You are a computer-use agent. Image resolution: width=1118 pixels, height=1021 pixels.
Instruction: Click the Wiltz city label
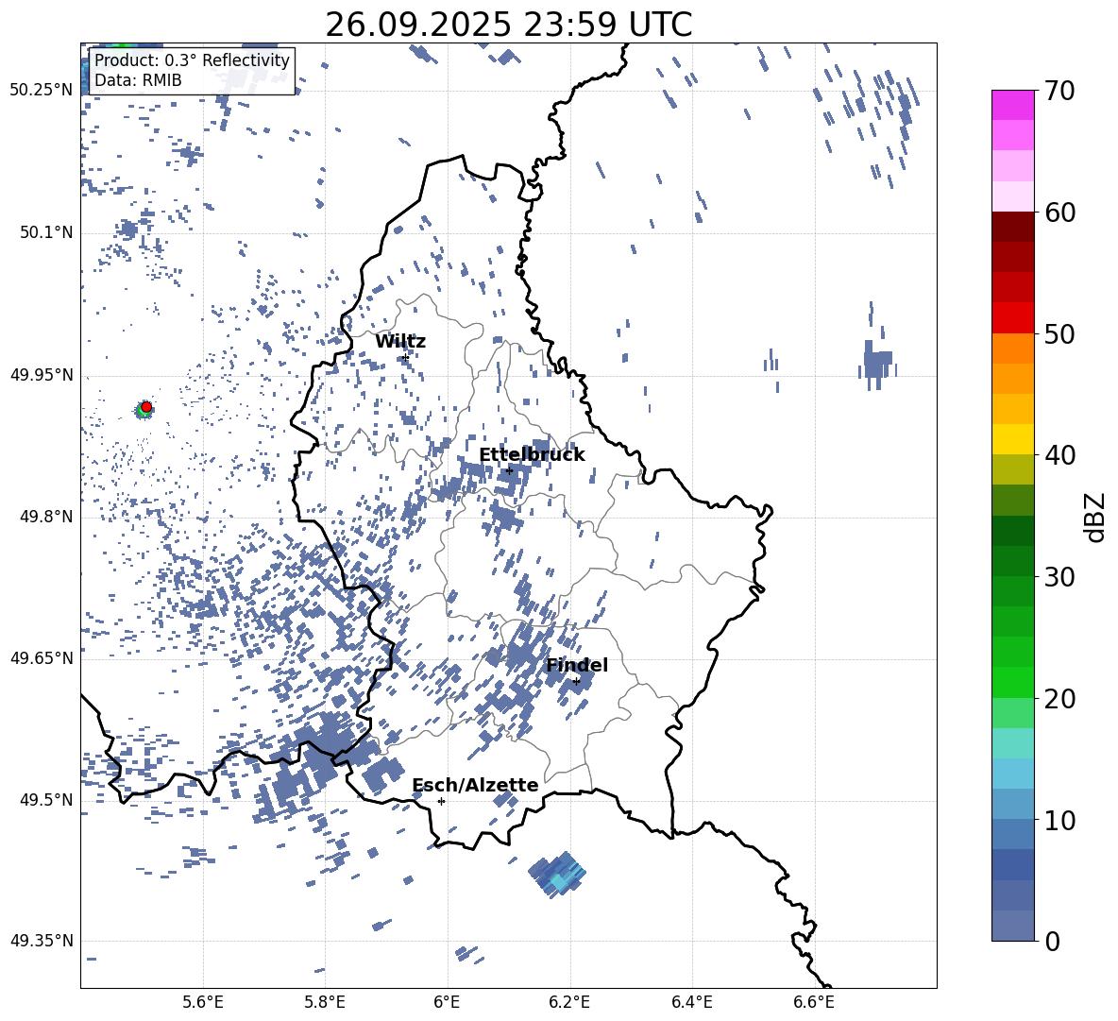400,342
